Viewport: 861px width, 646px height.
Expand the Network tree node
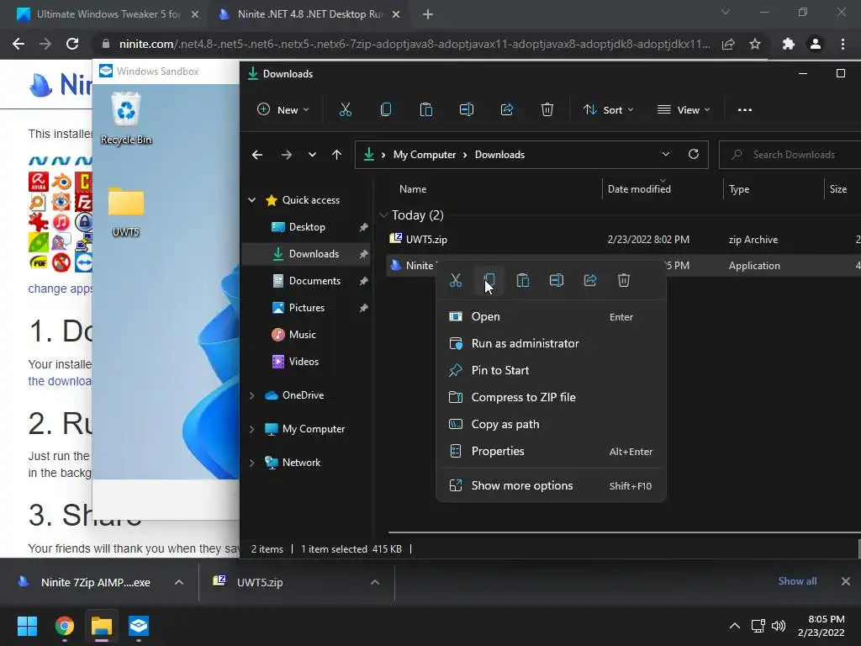point(251,463)
